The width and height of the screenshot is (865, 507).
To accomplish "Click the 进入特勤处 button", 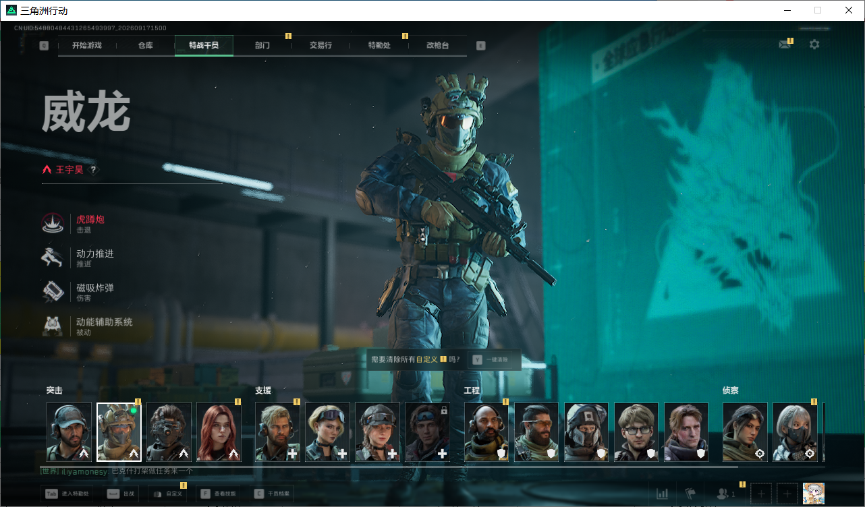I will click(68, 494).
